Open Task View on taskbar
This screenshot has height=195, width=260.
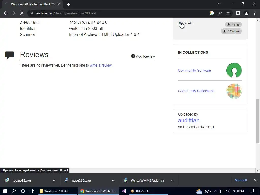(32, 191)
